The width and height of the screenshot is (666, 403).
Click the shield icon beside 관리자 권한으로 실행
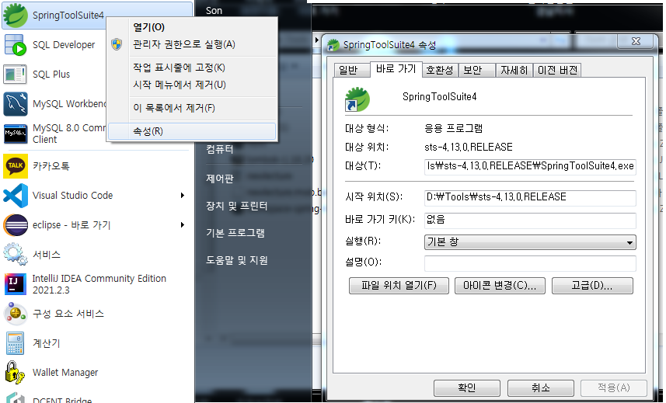tap(117, 44)
